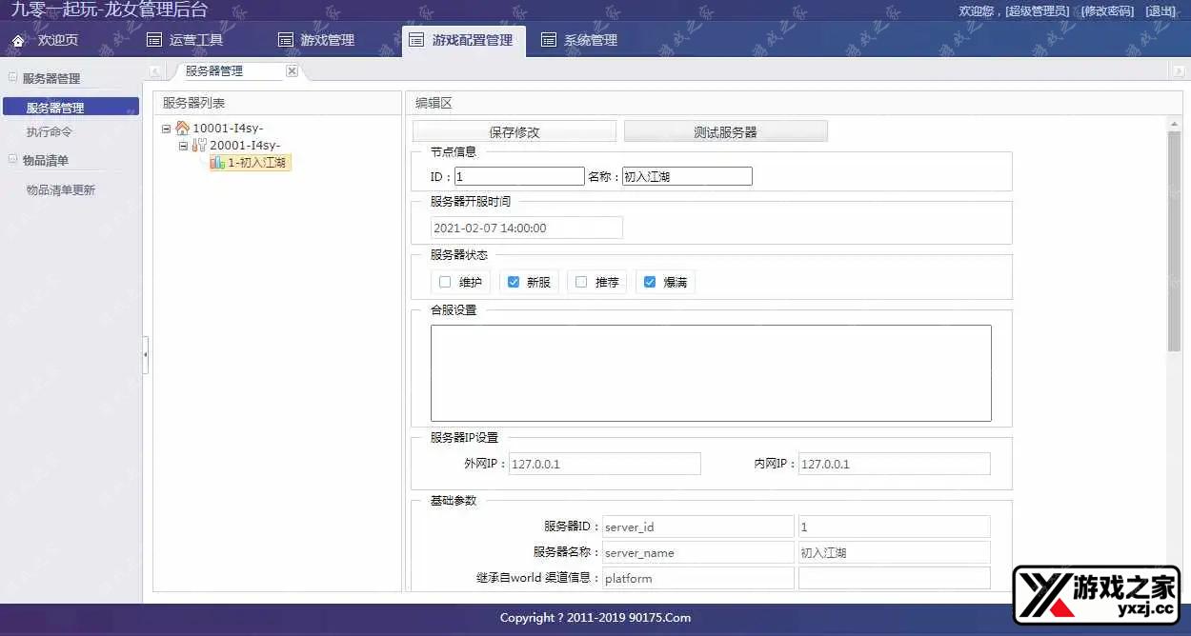The width and height of the screenshot is (1191, 636).
Task: Click the chart icon of 1-初入江湖 node
Action: coord(217,163)
